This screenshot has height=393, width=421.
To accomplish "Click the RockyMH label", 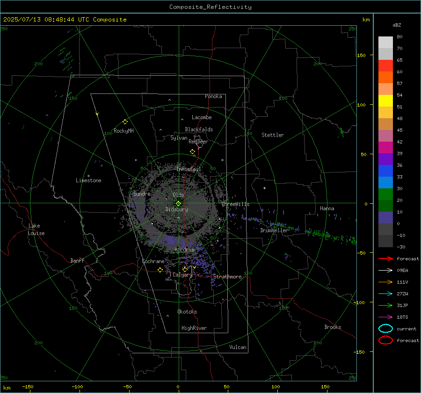I will pos(123,131).
